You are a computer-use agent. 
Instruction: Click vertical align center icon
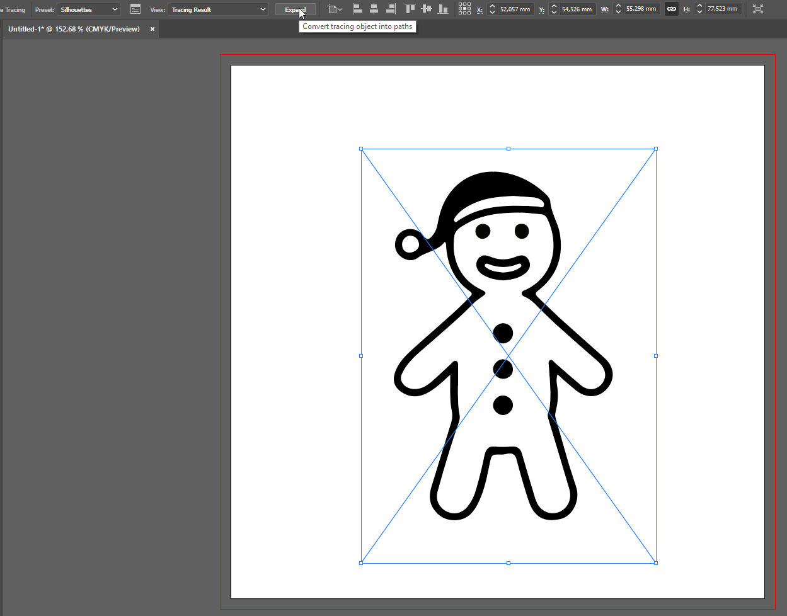[x=427, y=9]
